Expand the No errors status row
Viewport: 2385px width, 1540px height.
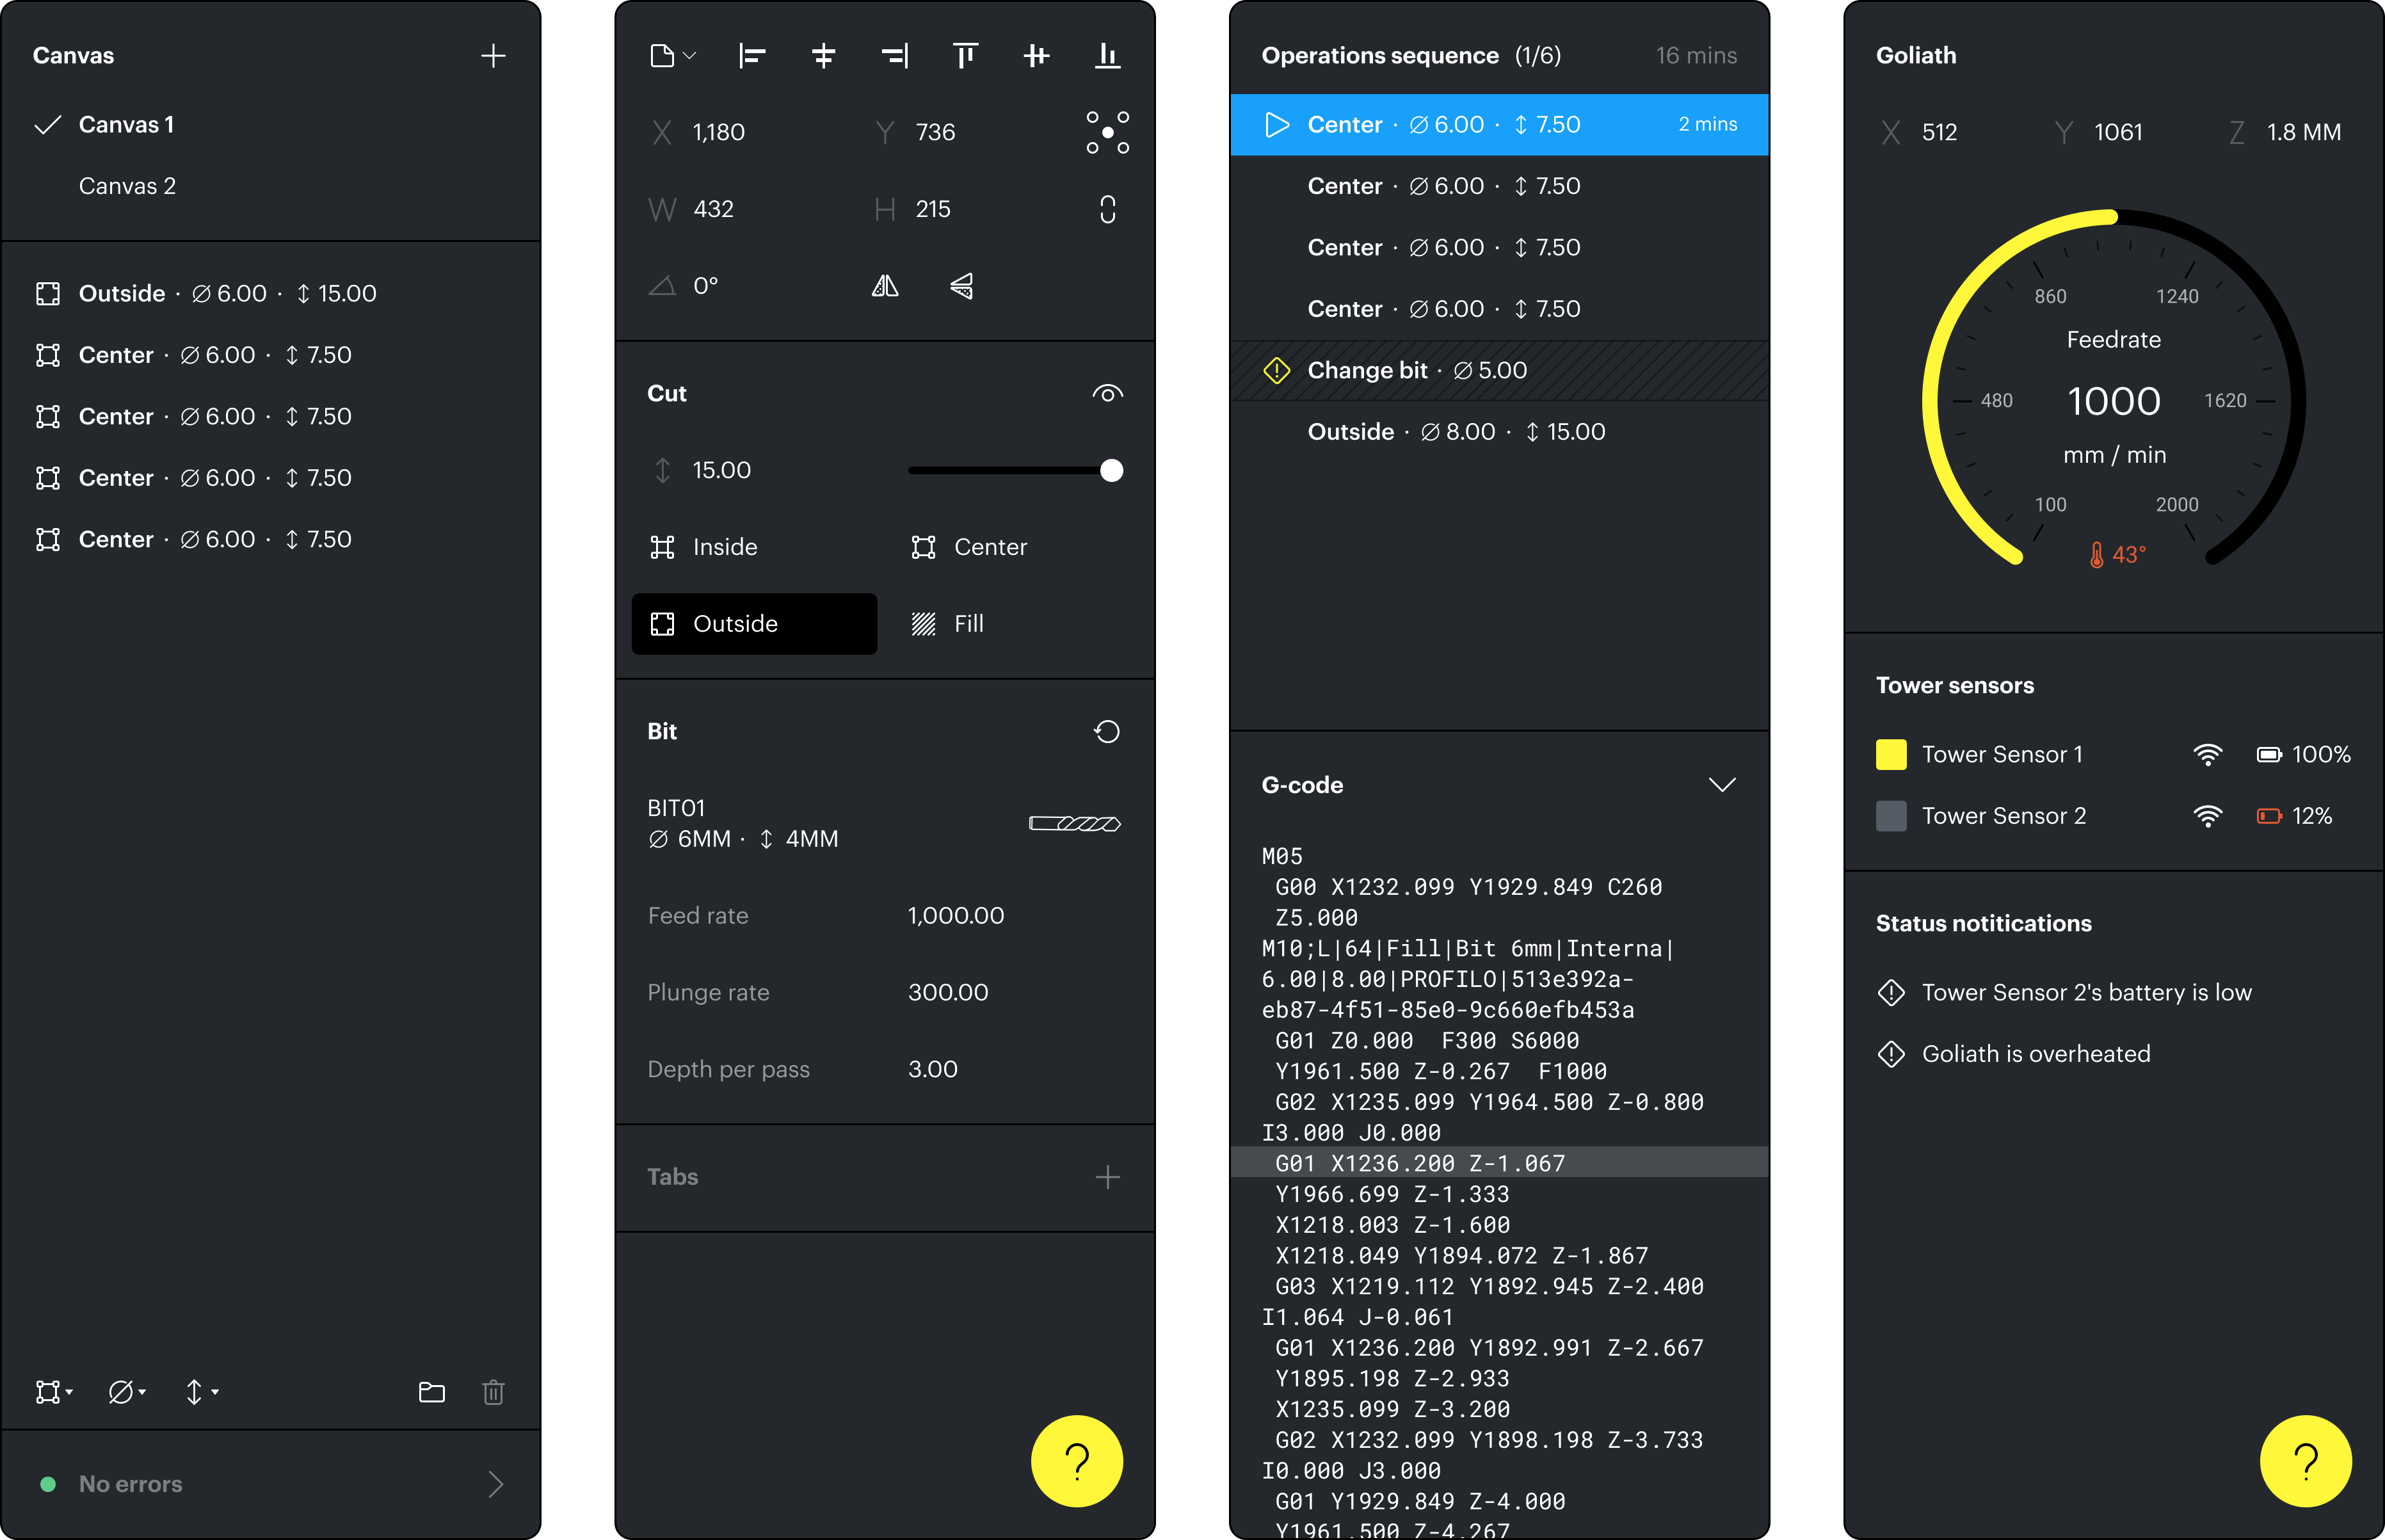coord(495,1484)
